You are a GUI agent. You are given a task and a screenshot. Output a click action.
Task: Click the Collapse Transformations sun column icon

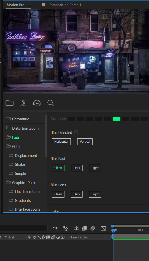point(34,237)
